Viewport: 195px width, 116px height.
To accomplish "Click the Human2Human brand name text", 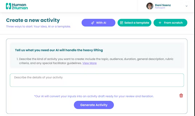I will pos(20,6).
